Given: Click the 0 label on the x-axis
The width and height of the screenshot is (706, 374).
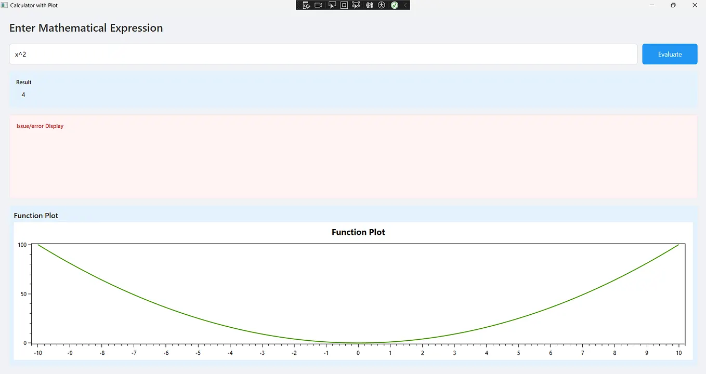Looking at the screenshot, I should (x=358, y=353).
